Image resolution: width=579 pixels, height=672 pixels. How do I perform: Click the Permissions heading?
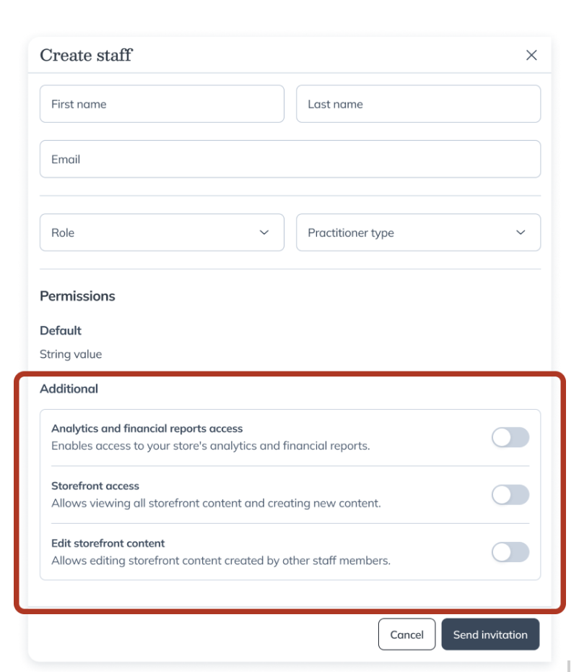[x=77, y=296]
